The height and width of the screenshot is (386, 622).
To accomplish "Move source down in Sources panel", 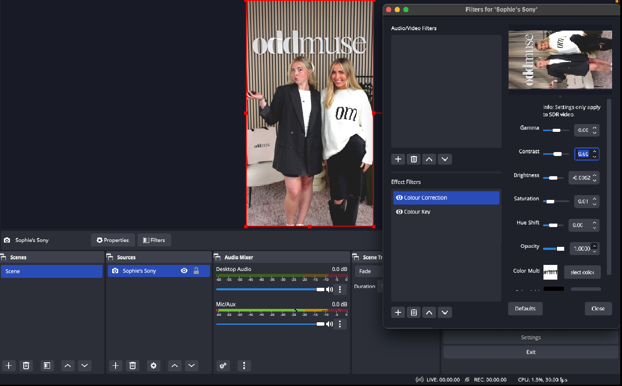I will tap(192, 366).
